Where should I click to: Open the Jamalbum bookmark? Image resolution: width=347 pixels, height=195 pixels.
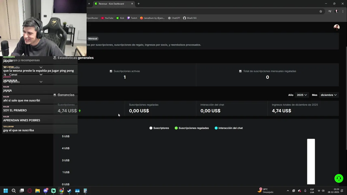(x=152, y=18)
